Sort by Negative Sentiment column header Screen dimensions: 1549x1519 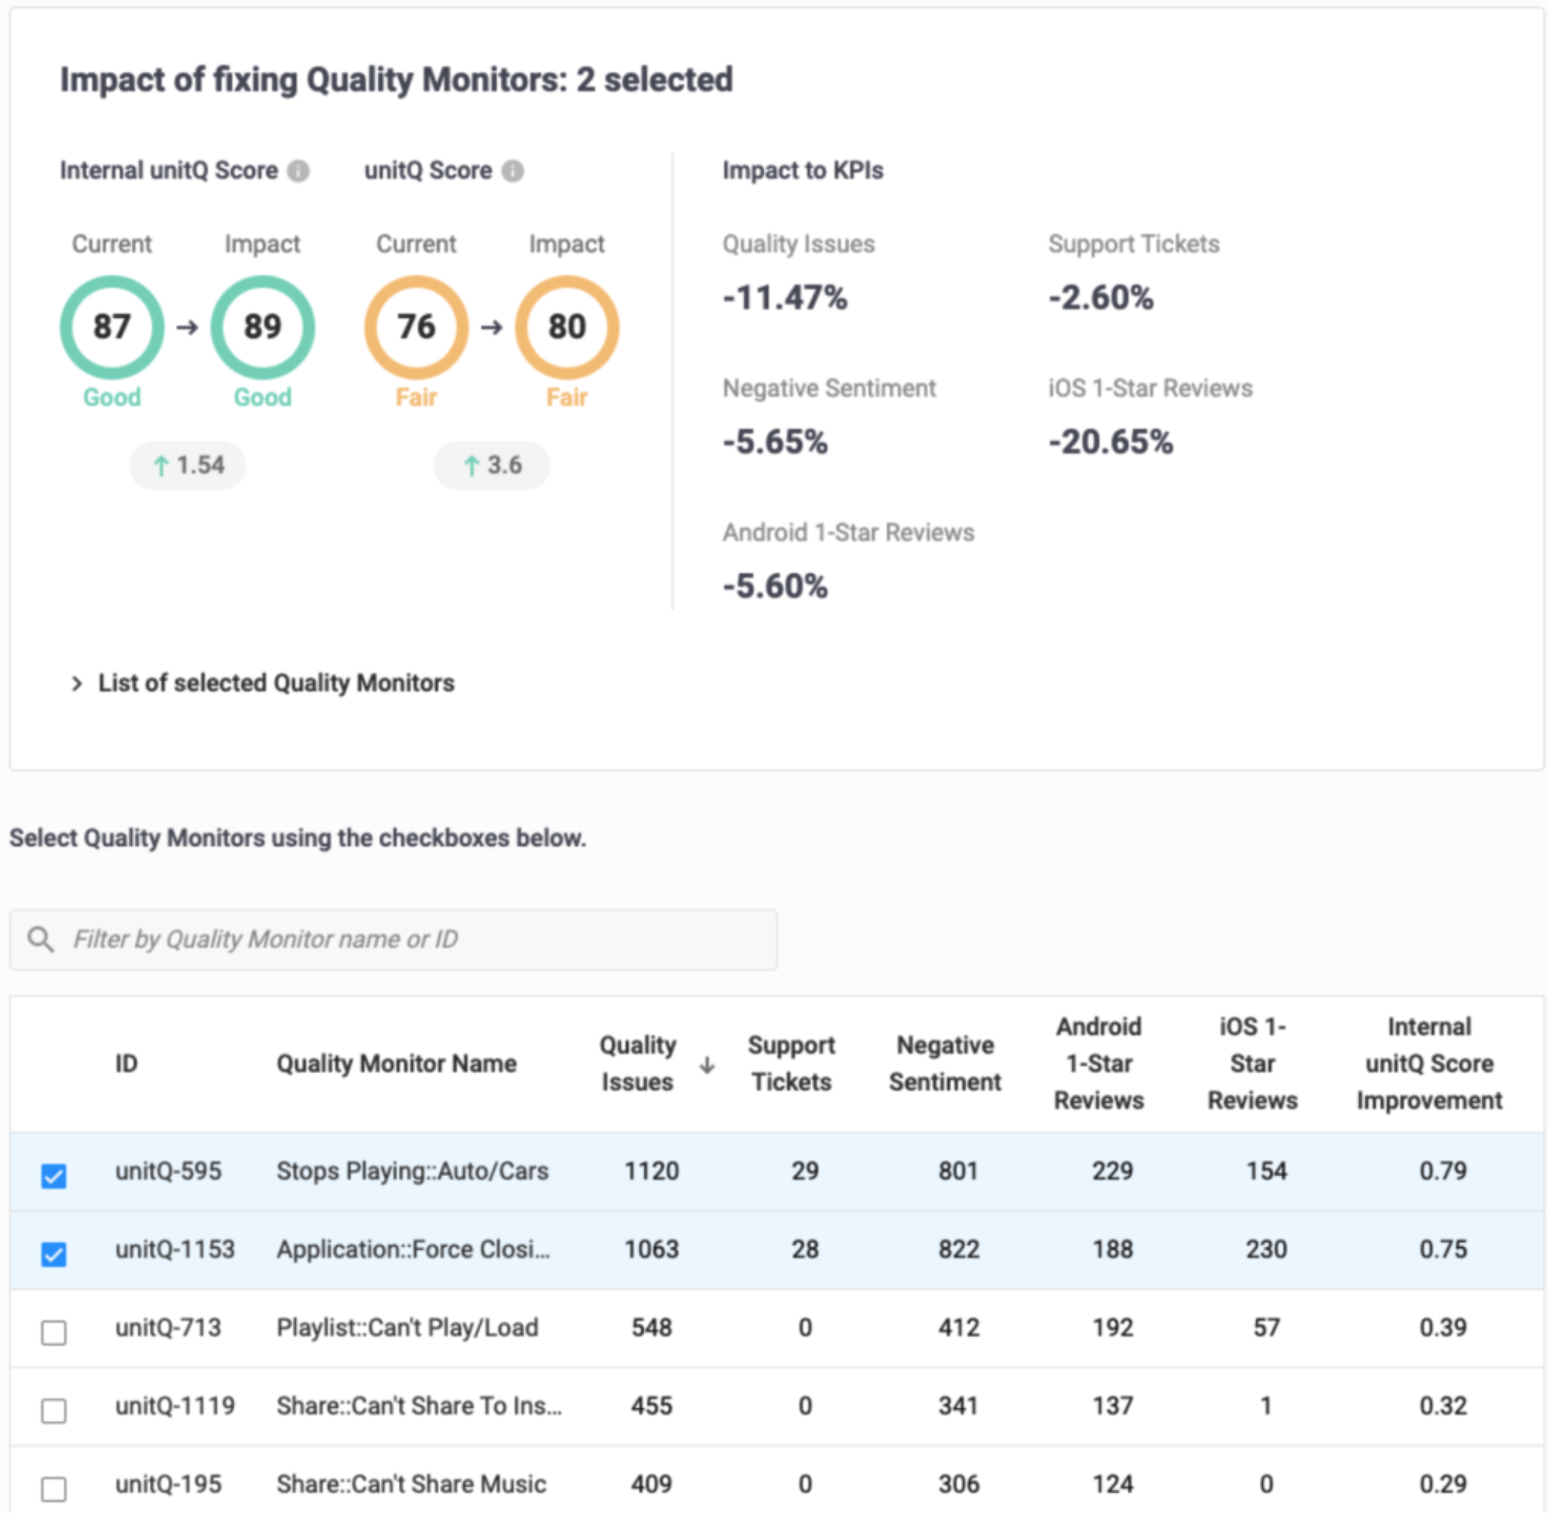945,1063
